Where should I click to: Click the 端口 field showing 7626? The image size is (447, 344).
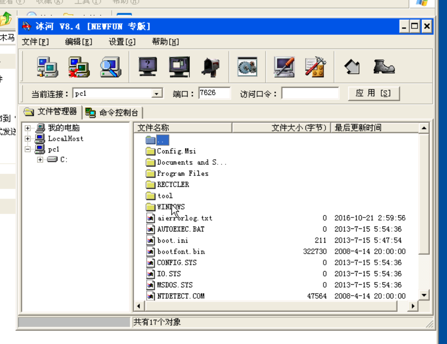(x=215, y=93)
